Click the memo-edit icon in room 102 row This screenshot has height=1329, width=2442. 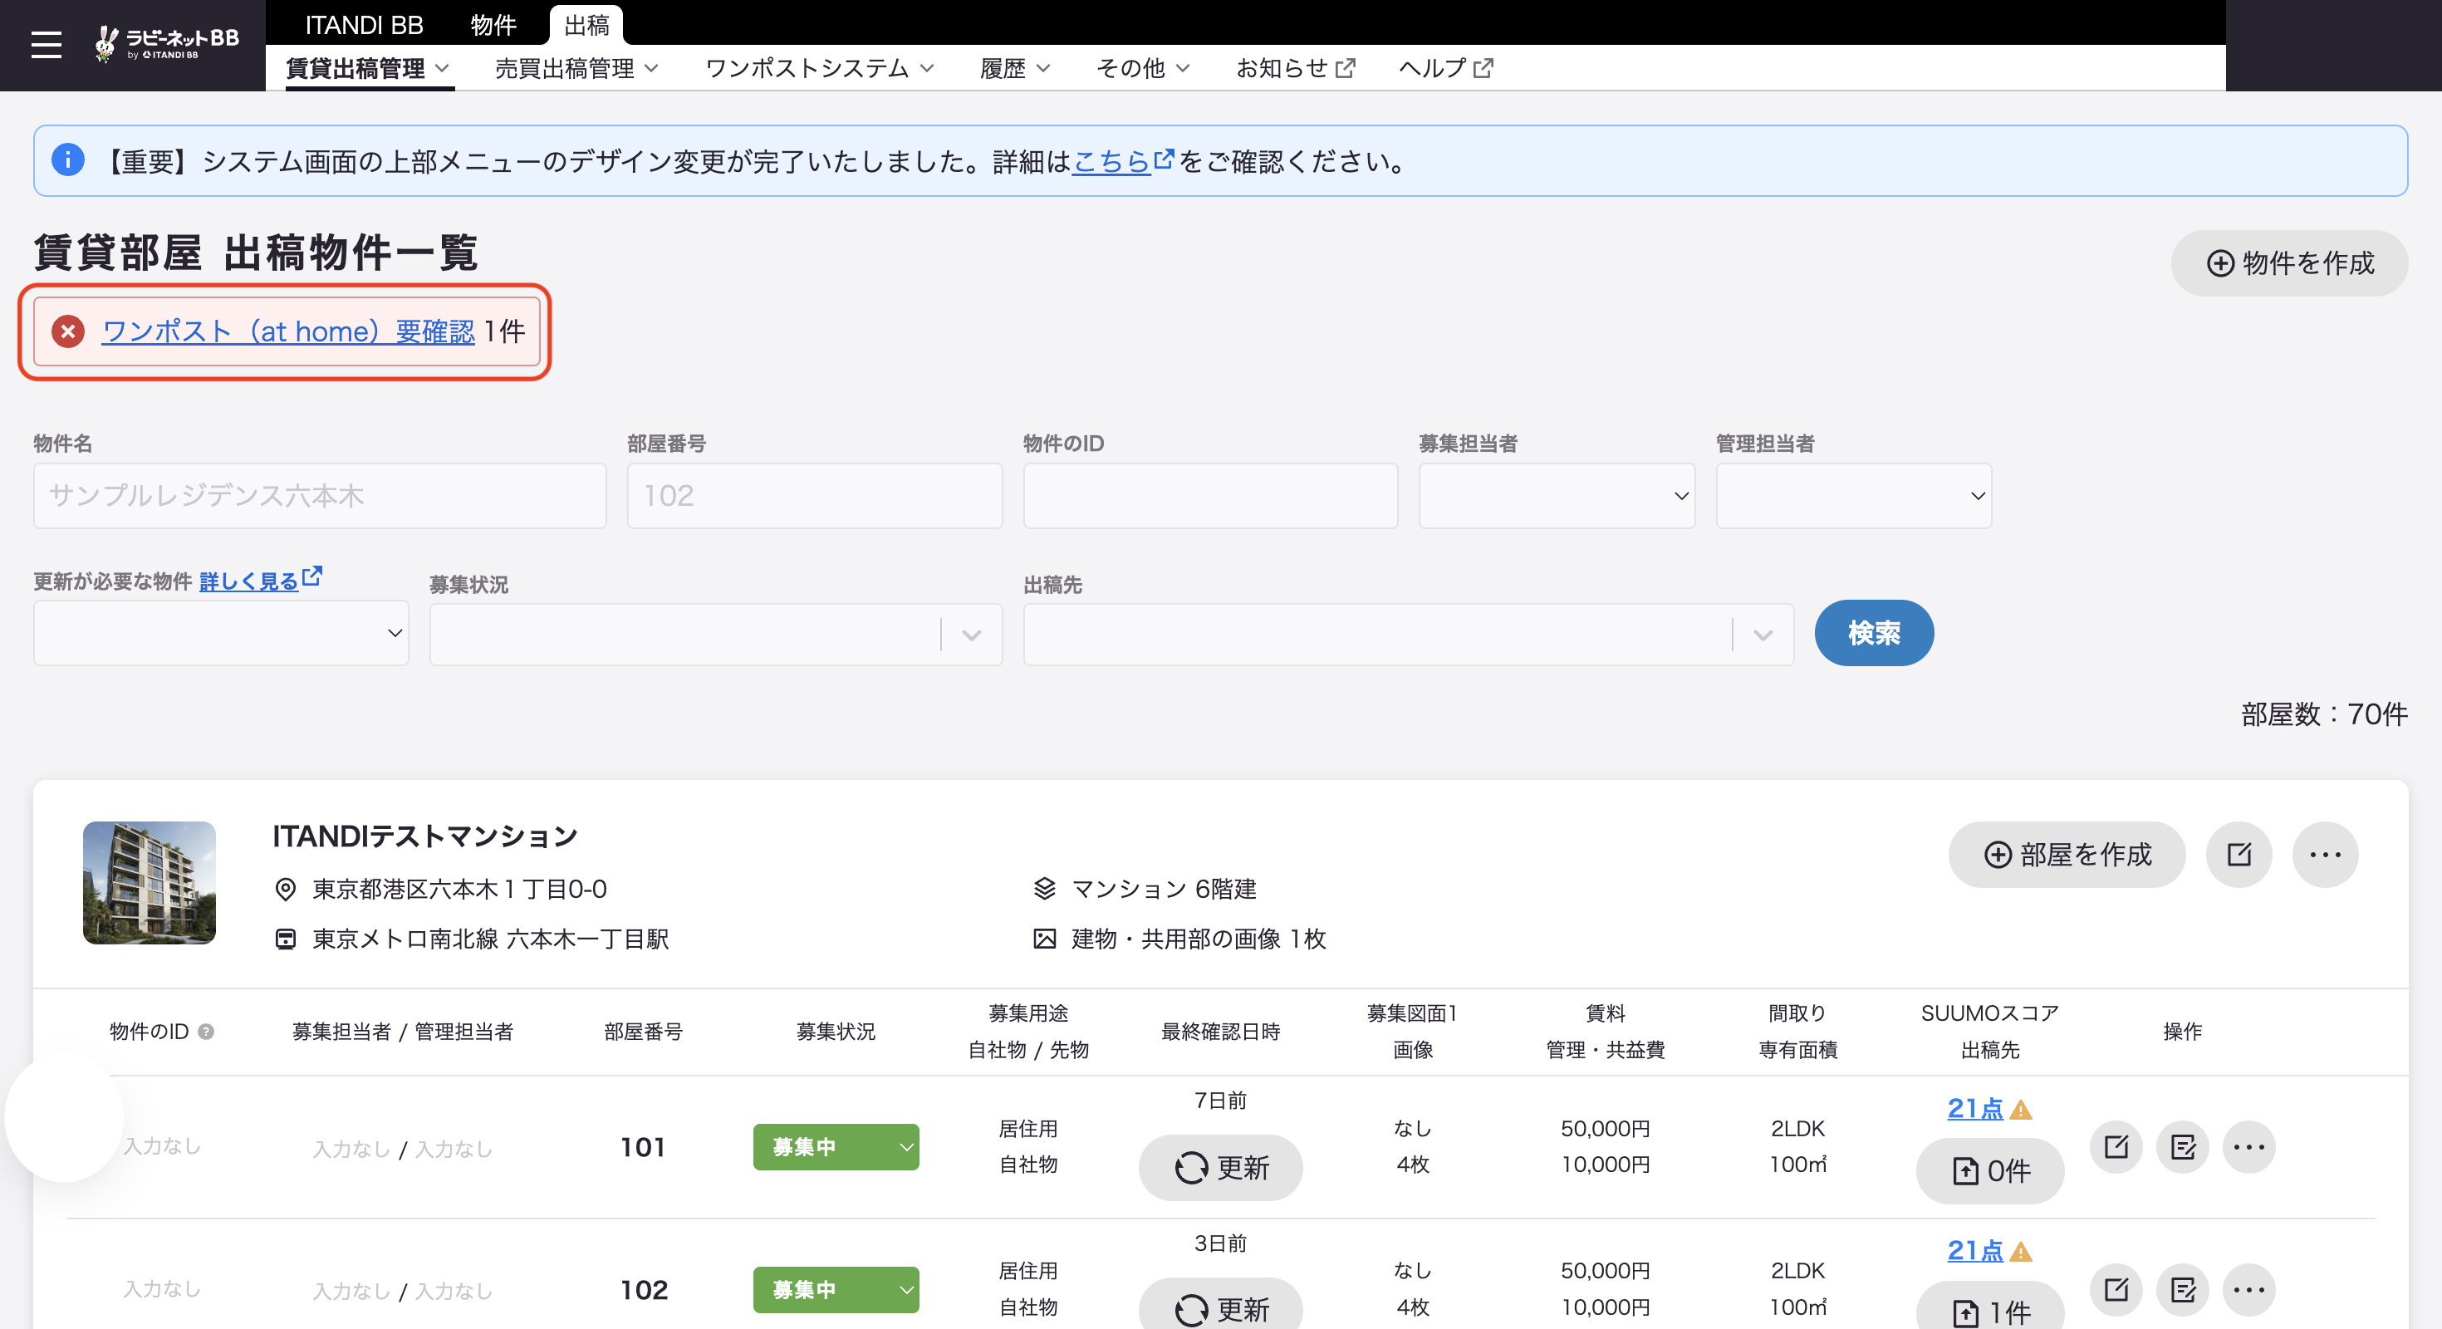[2182, 1289]
